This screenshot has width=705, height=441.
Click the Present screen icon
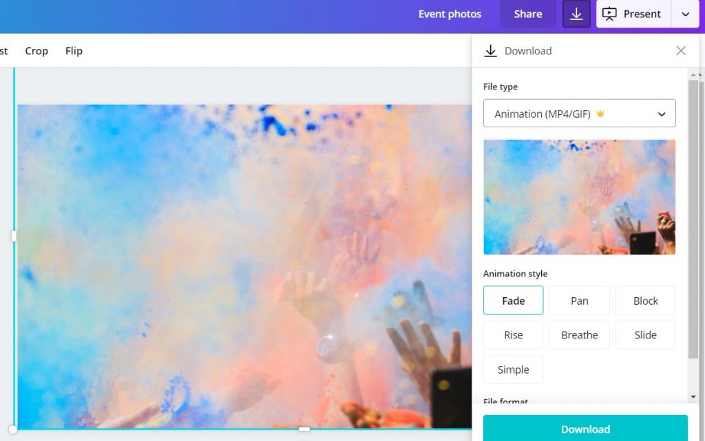609,14
